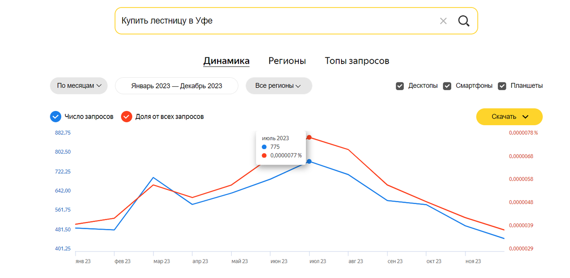570x278 pixels.
Task: Toggle the red Доля от всех запросов circle
Action: click(126, 116)
